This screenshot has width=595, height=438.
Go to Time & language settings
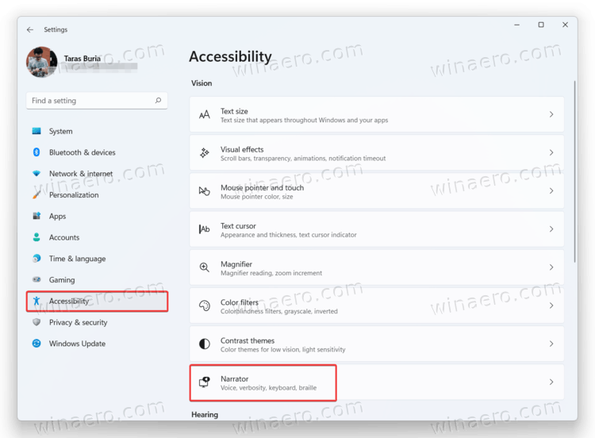pos(77,259)
